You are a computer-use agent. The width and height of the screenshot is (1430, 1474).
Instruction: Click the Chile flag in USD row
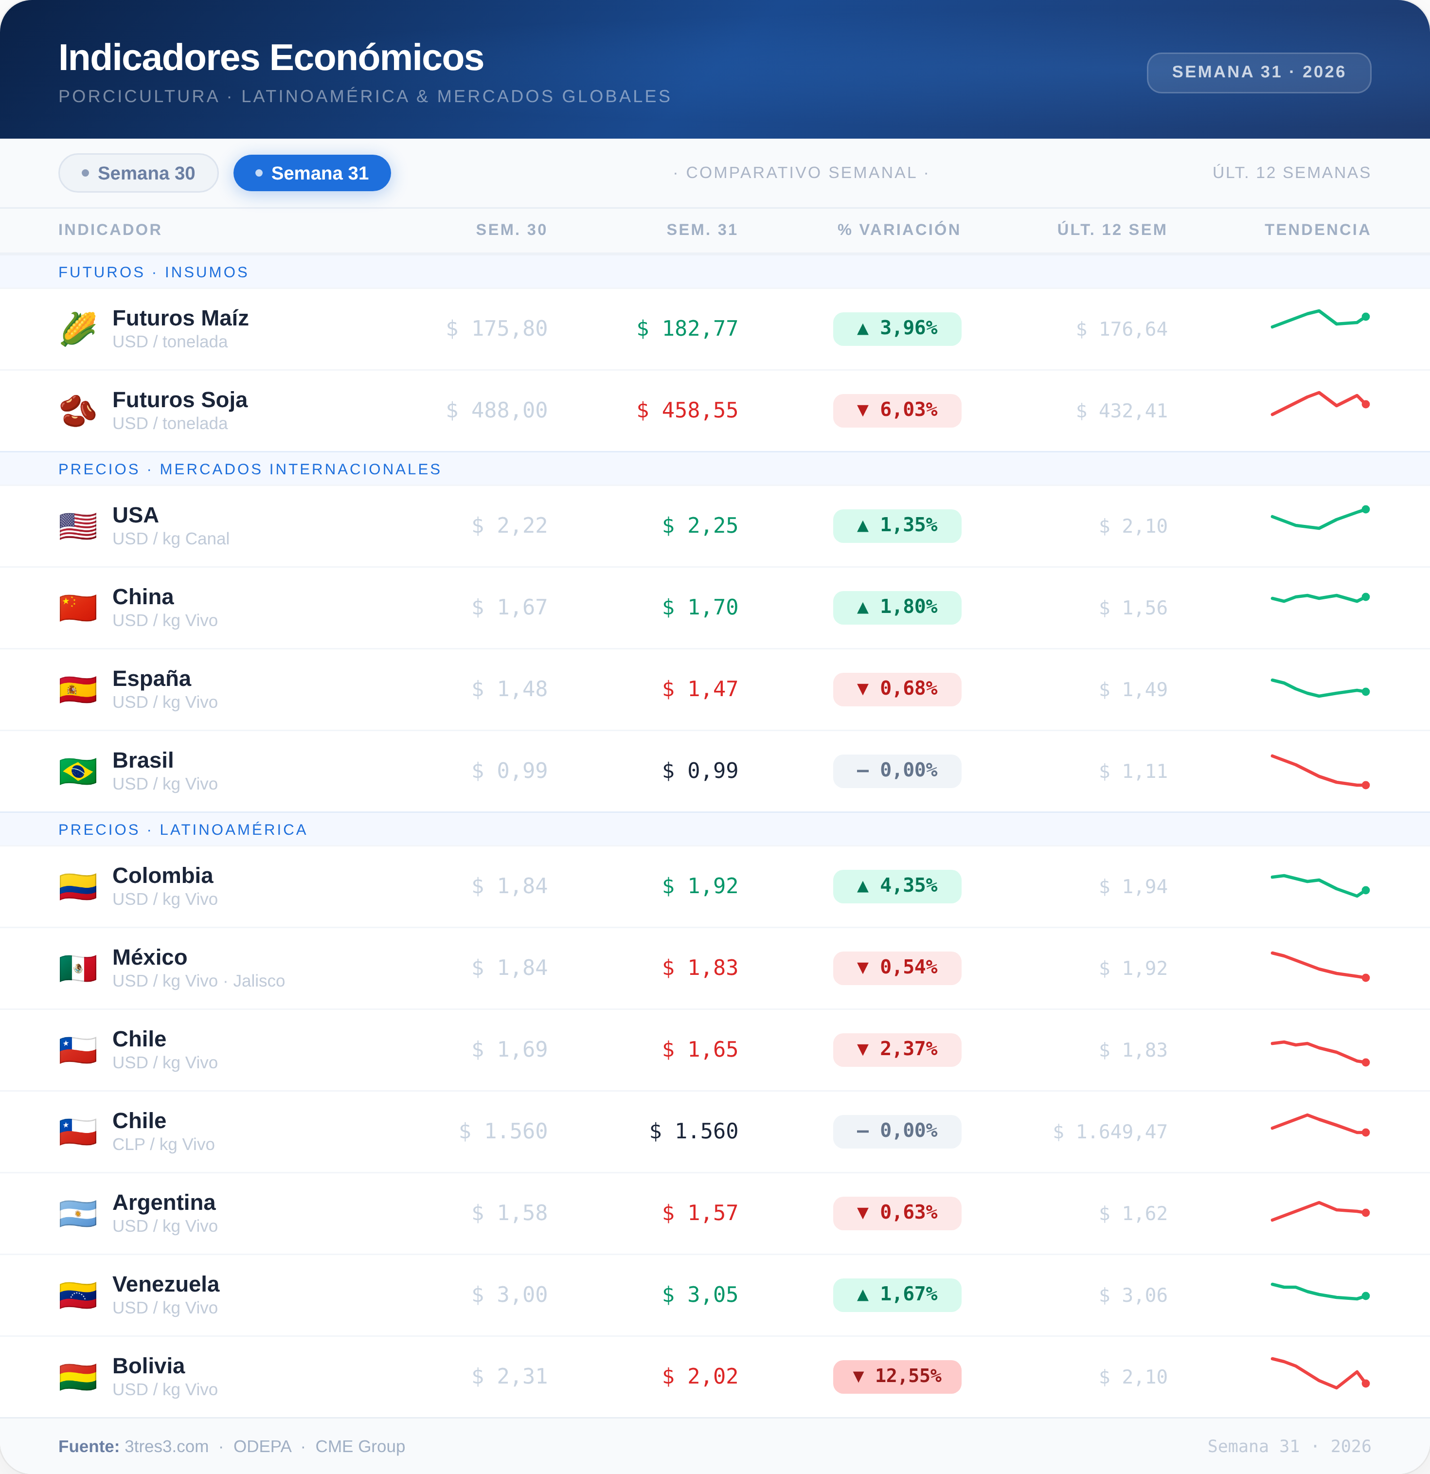[x=78, y=1051]
